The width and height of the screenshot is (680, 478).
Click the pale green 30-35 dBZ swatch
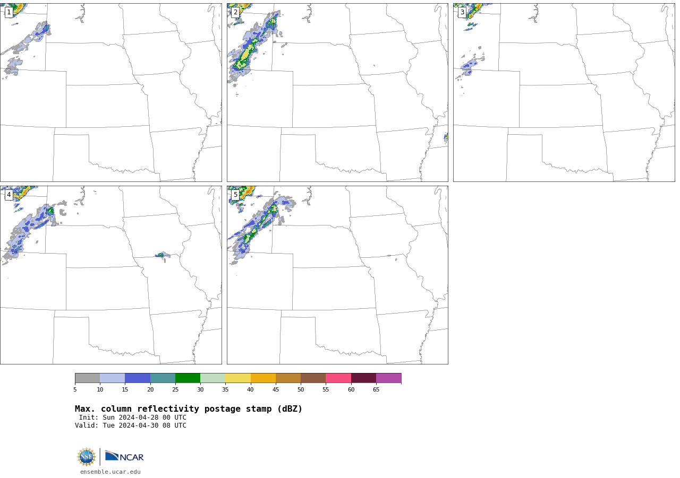pyautogui.click(x=212, y=378)
